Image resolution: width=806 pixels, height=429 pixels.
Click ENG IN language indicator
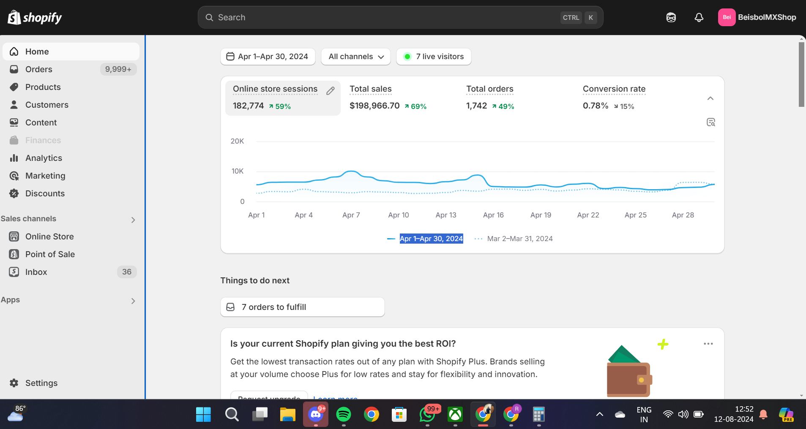tap(644, 414)
